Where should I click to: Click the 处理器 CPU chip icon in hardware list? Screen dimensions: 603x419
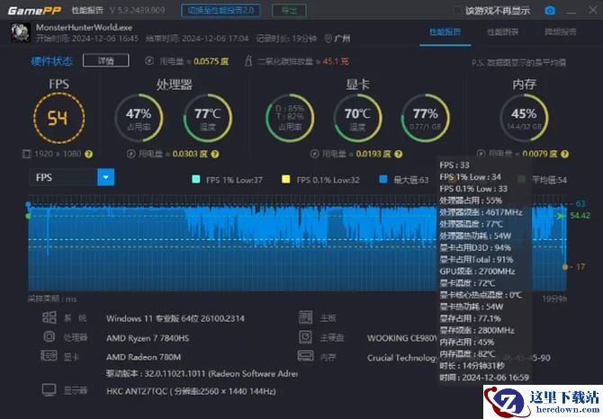(49, 337)
